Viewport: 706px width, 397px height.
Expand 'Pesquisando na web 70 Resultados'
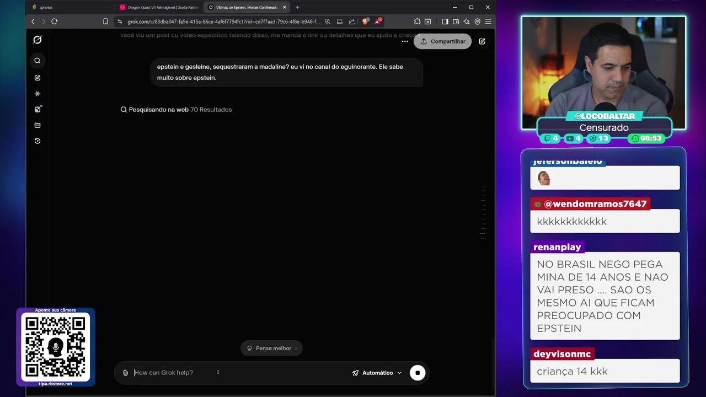coord(176,110)
